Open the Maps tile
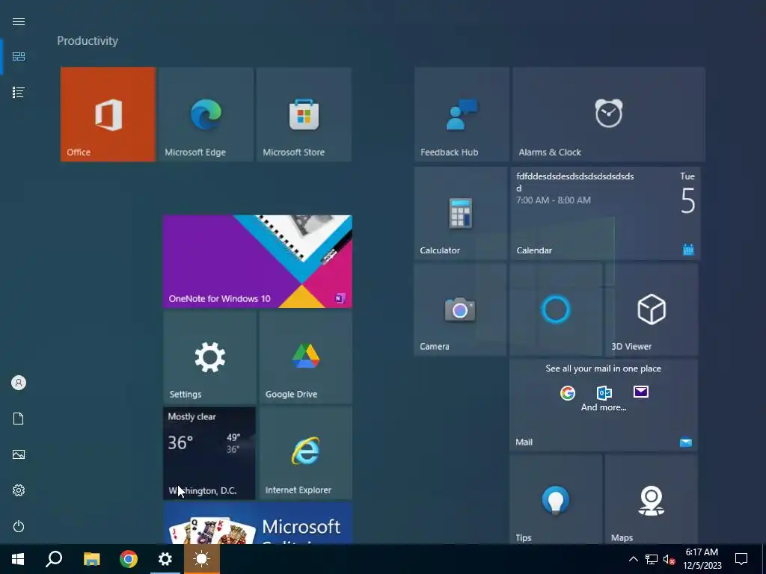 pyautogui.click(x=652, y=499)
